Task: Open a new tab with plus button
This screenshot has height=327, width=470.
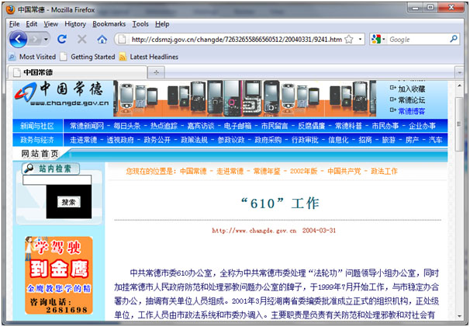Action: click(x=157, y=72)
